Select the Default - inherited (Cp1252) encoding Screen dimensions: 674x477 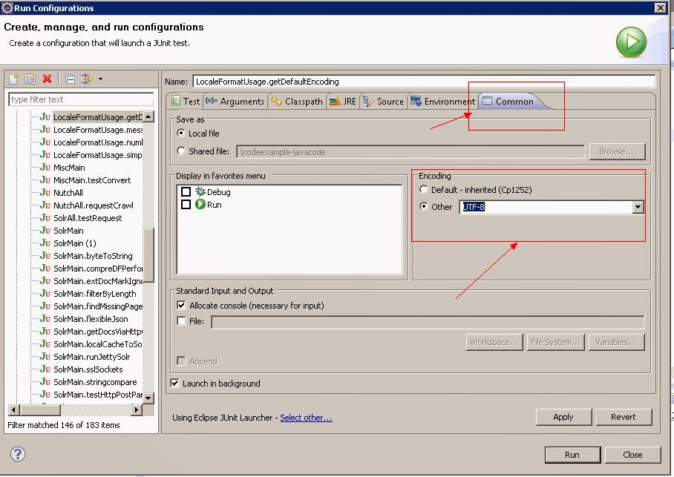[x=423, y=189]
